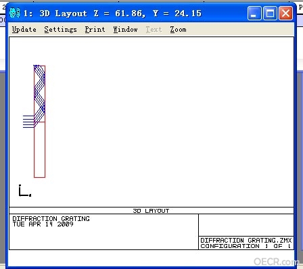The width and height of the screenshot is (303, 269).
Task: Open the Update menu
Action: pyautogui.click(x=24, y=30)
